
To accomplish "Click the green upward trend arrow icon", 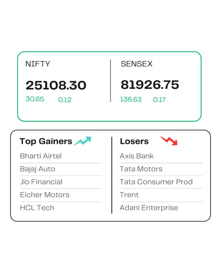I will click(83, 141).
